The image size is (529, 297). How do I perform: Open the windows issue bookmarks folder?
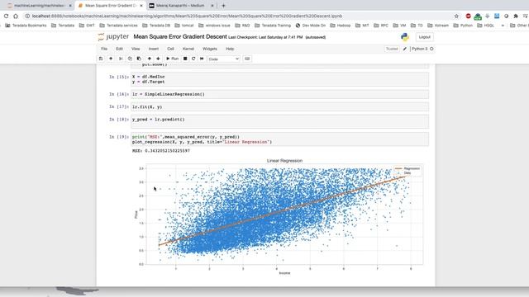214,26
